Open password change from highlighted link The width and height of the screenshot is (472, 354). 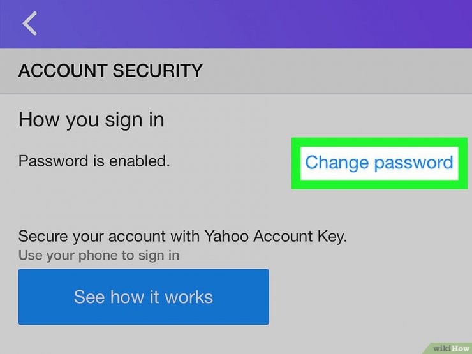379,162
